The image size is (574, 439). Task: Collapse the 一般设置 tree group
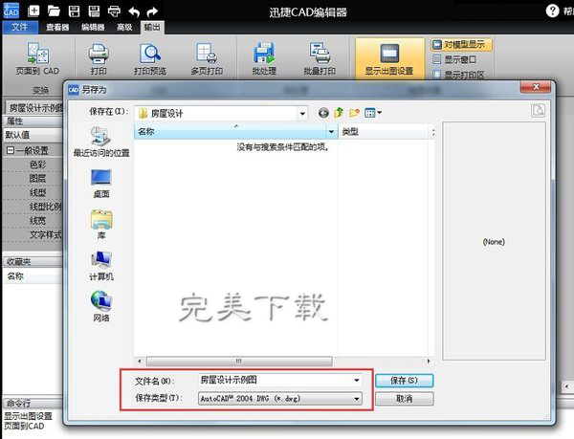pos(11,150)
